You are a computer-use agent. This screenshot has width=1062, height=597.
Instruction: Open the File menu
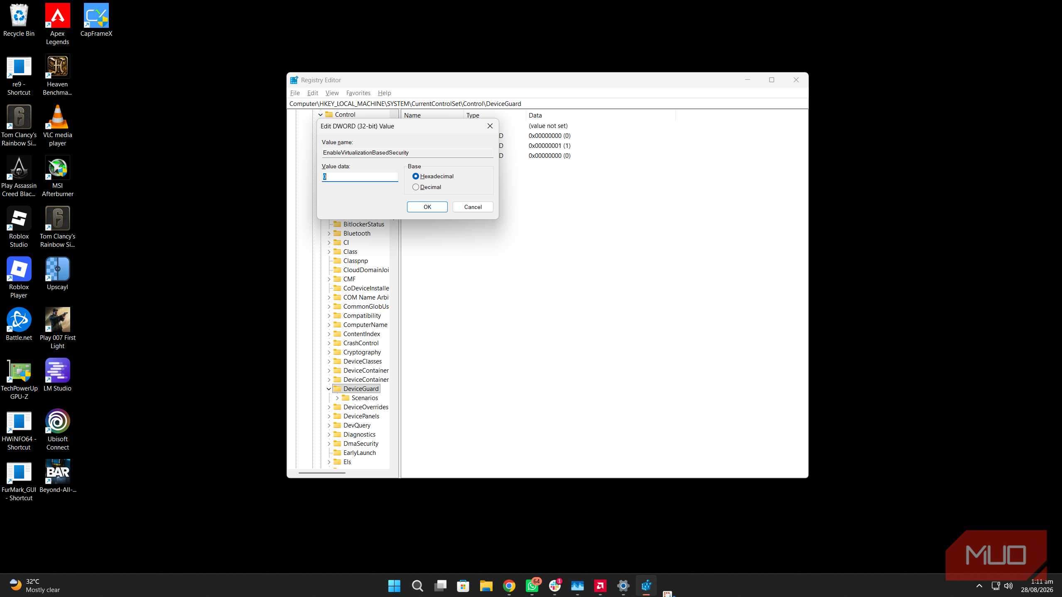[295, 93]
